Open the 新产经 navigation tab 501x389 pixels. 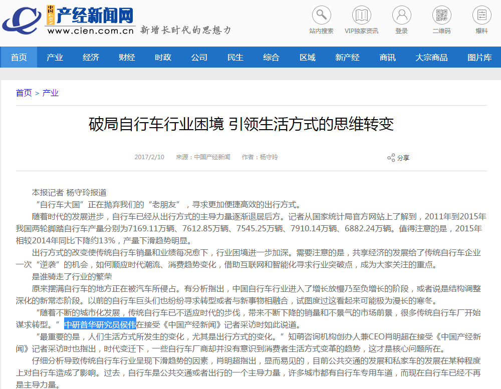[347, 57]
